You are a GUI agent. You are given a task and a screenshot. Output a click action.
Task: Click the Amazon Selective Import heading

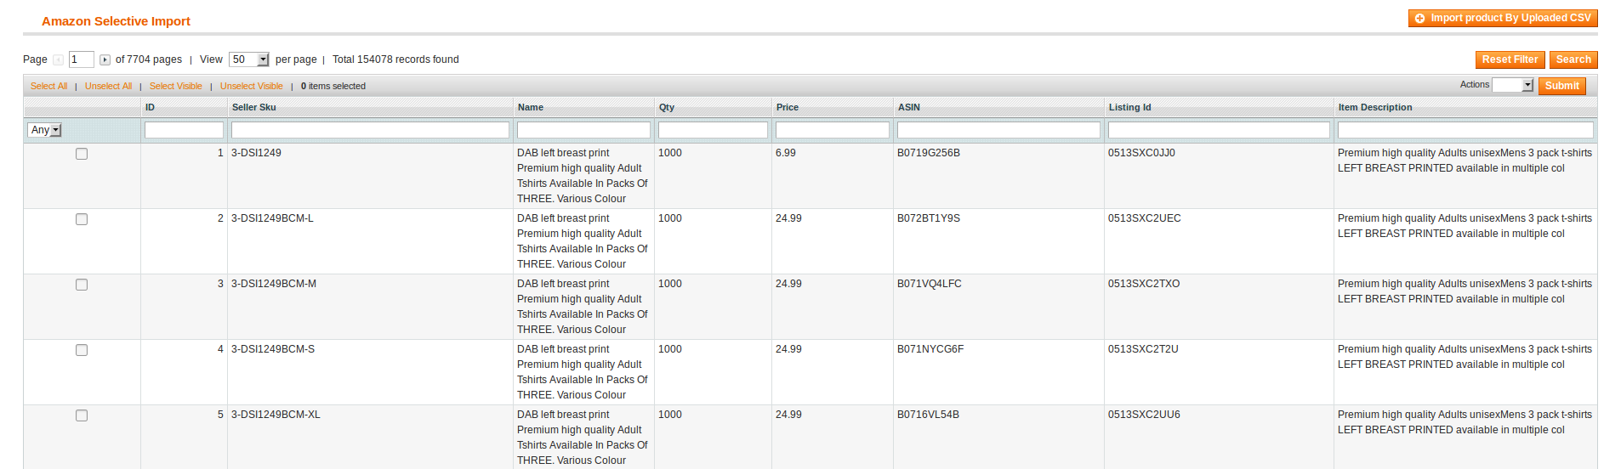click(x=116, y=21)
